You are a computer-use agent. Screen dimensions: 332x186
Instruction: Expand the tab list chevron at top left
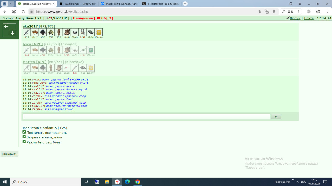[x=11, y=4]
